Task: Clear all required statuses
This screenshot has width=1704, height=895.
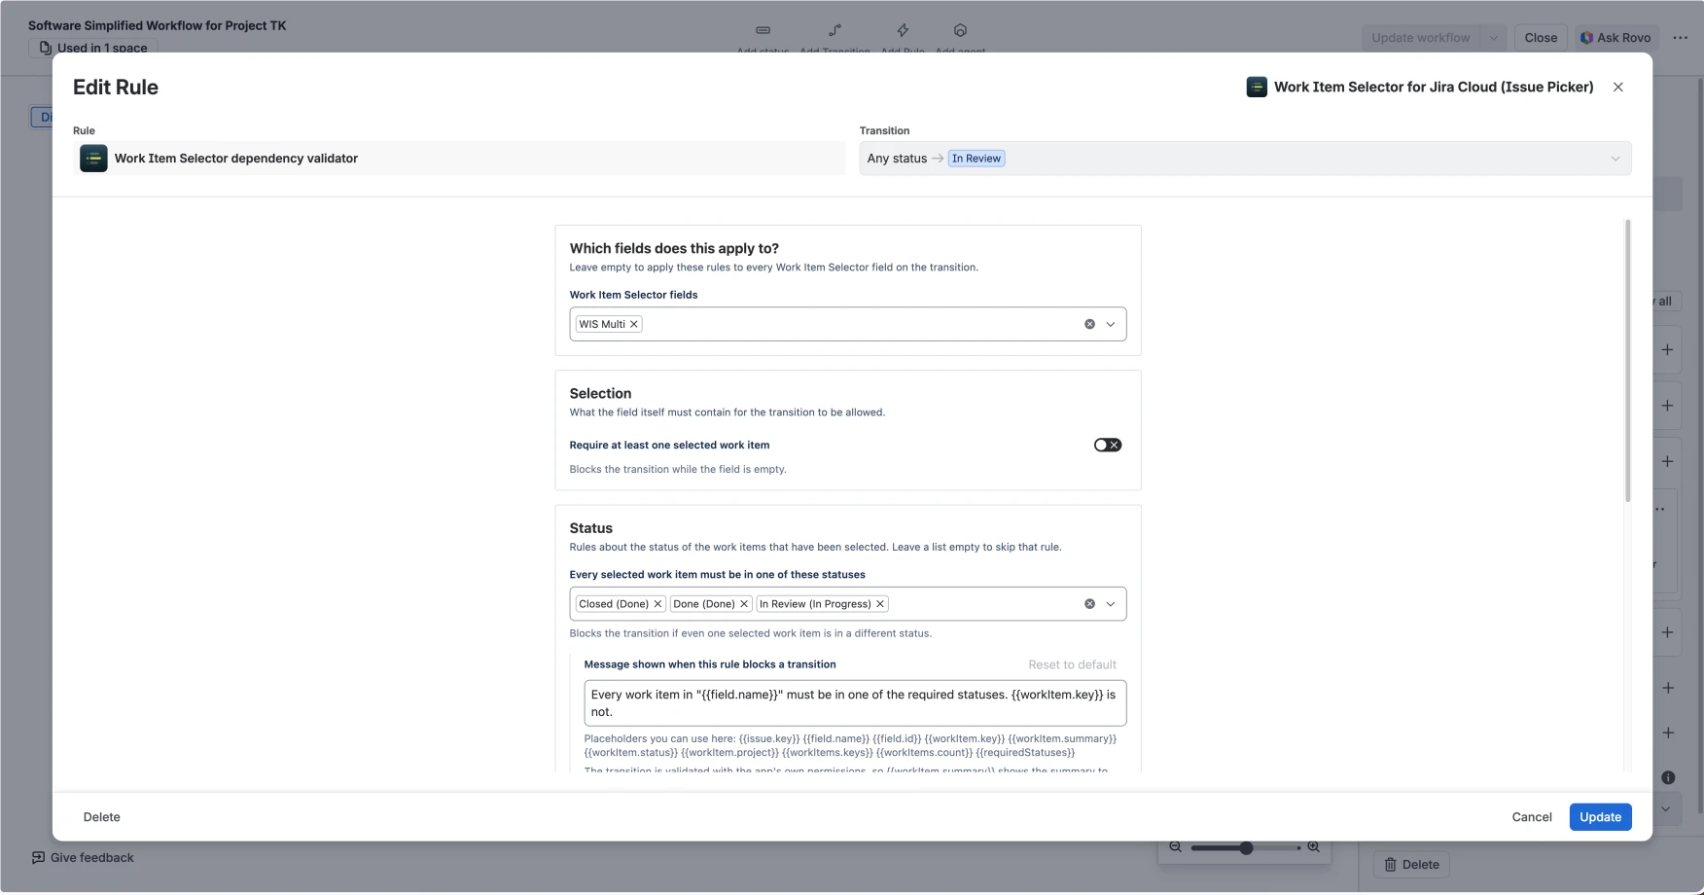Action: [1089, 604]
